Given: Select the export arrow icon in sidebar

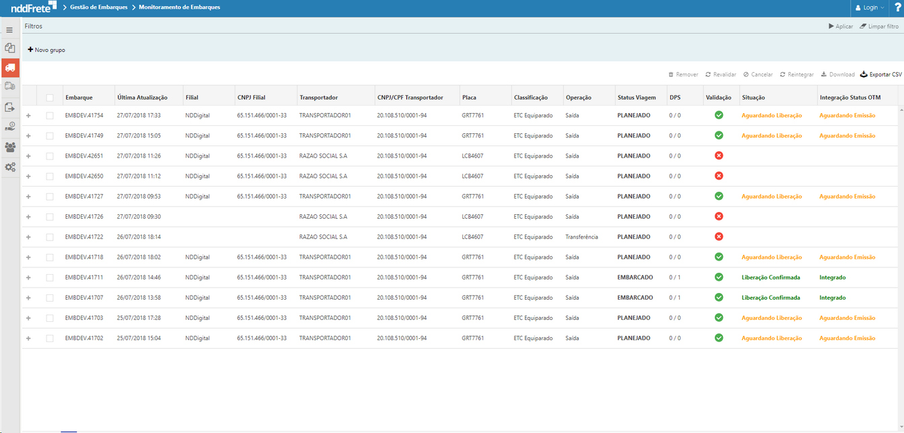Looking at the screenshot, I should click(x=9, y=106).
